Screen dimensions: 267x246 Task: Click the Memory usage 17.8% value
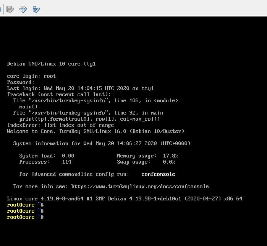coord(170,156)
